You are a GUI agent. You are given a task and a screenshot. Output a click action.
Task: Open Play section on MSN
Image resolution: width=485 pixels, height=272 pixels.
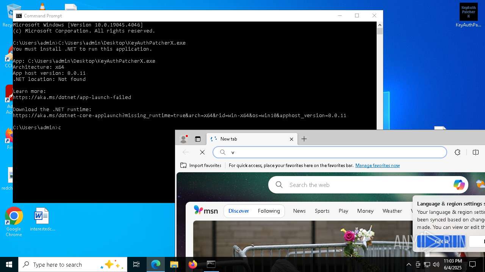(x=343, y=211)
